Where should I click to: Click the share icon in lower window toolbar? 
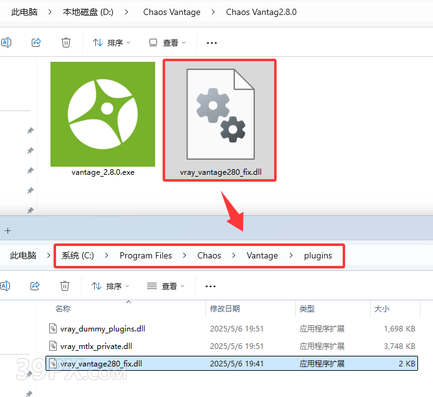(x=35, y=286)
